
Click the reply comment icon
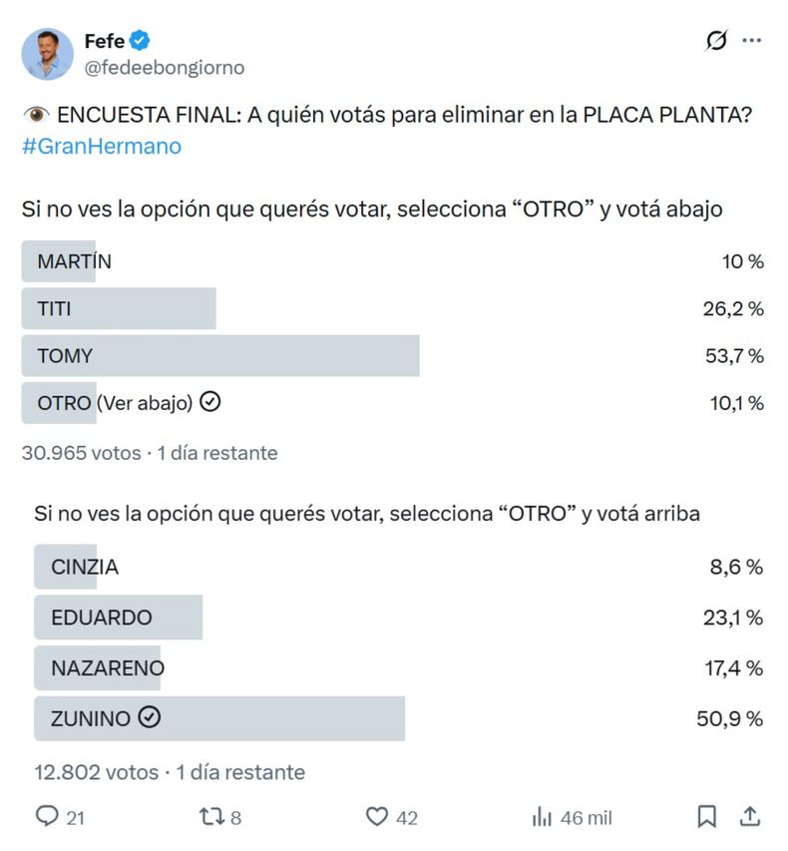coord(47,817)
